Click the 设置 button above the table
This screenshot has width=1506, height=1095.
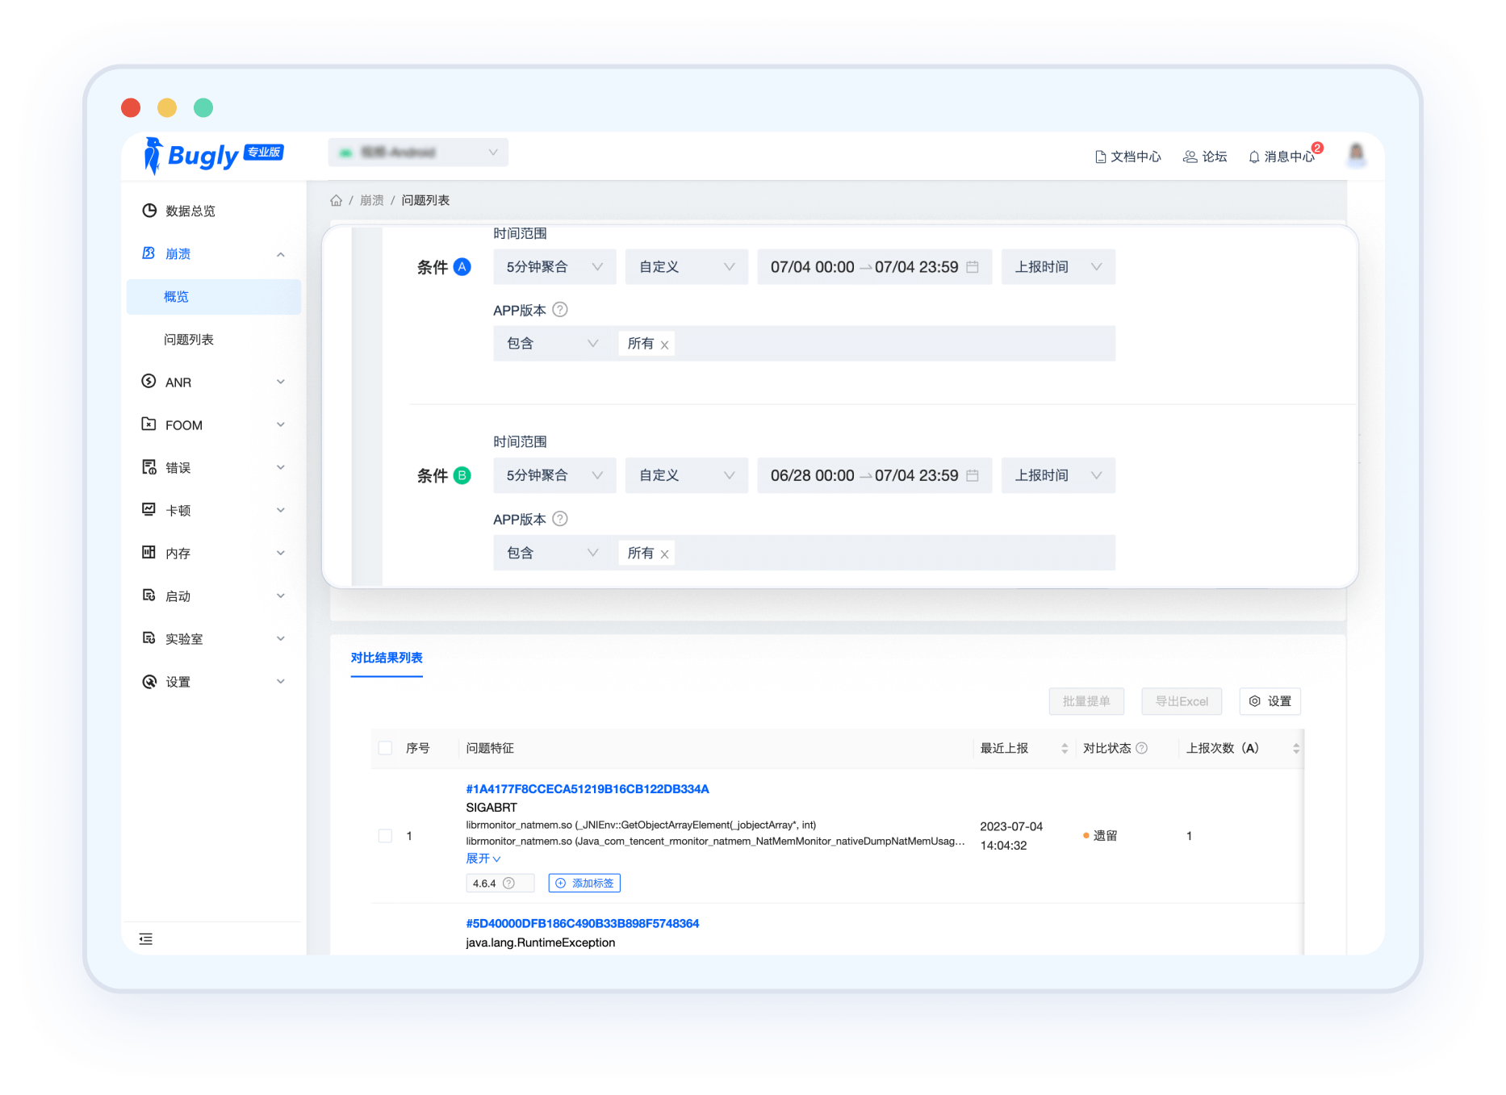pos(1270,701)
